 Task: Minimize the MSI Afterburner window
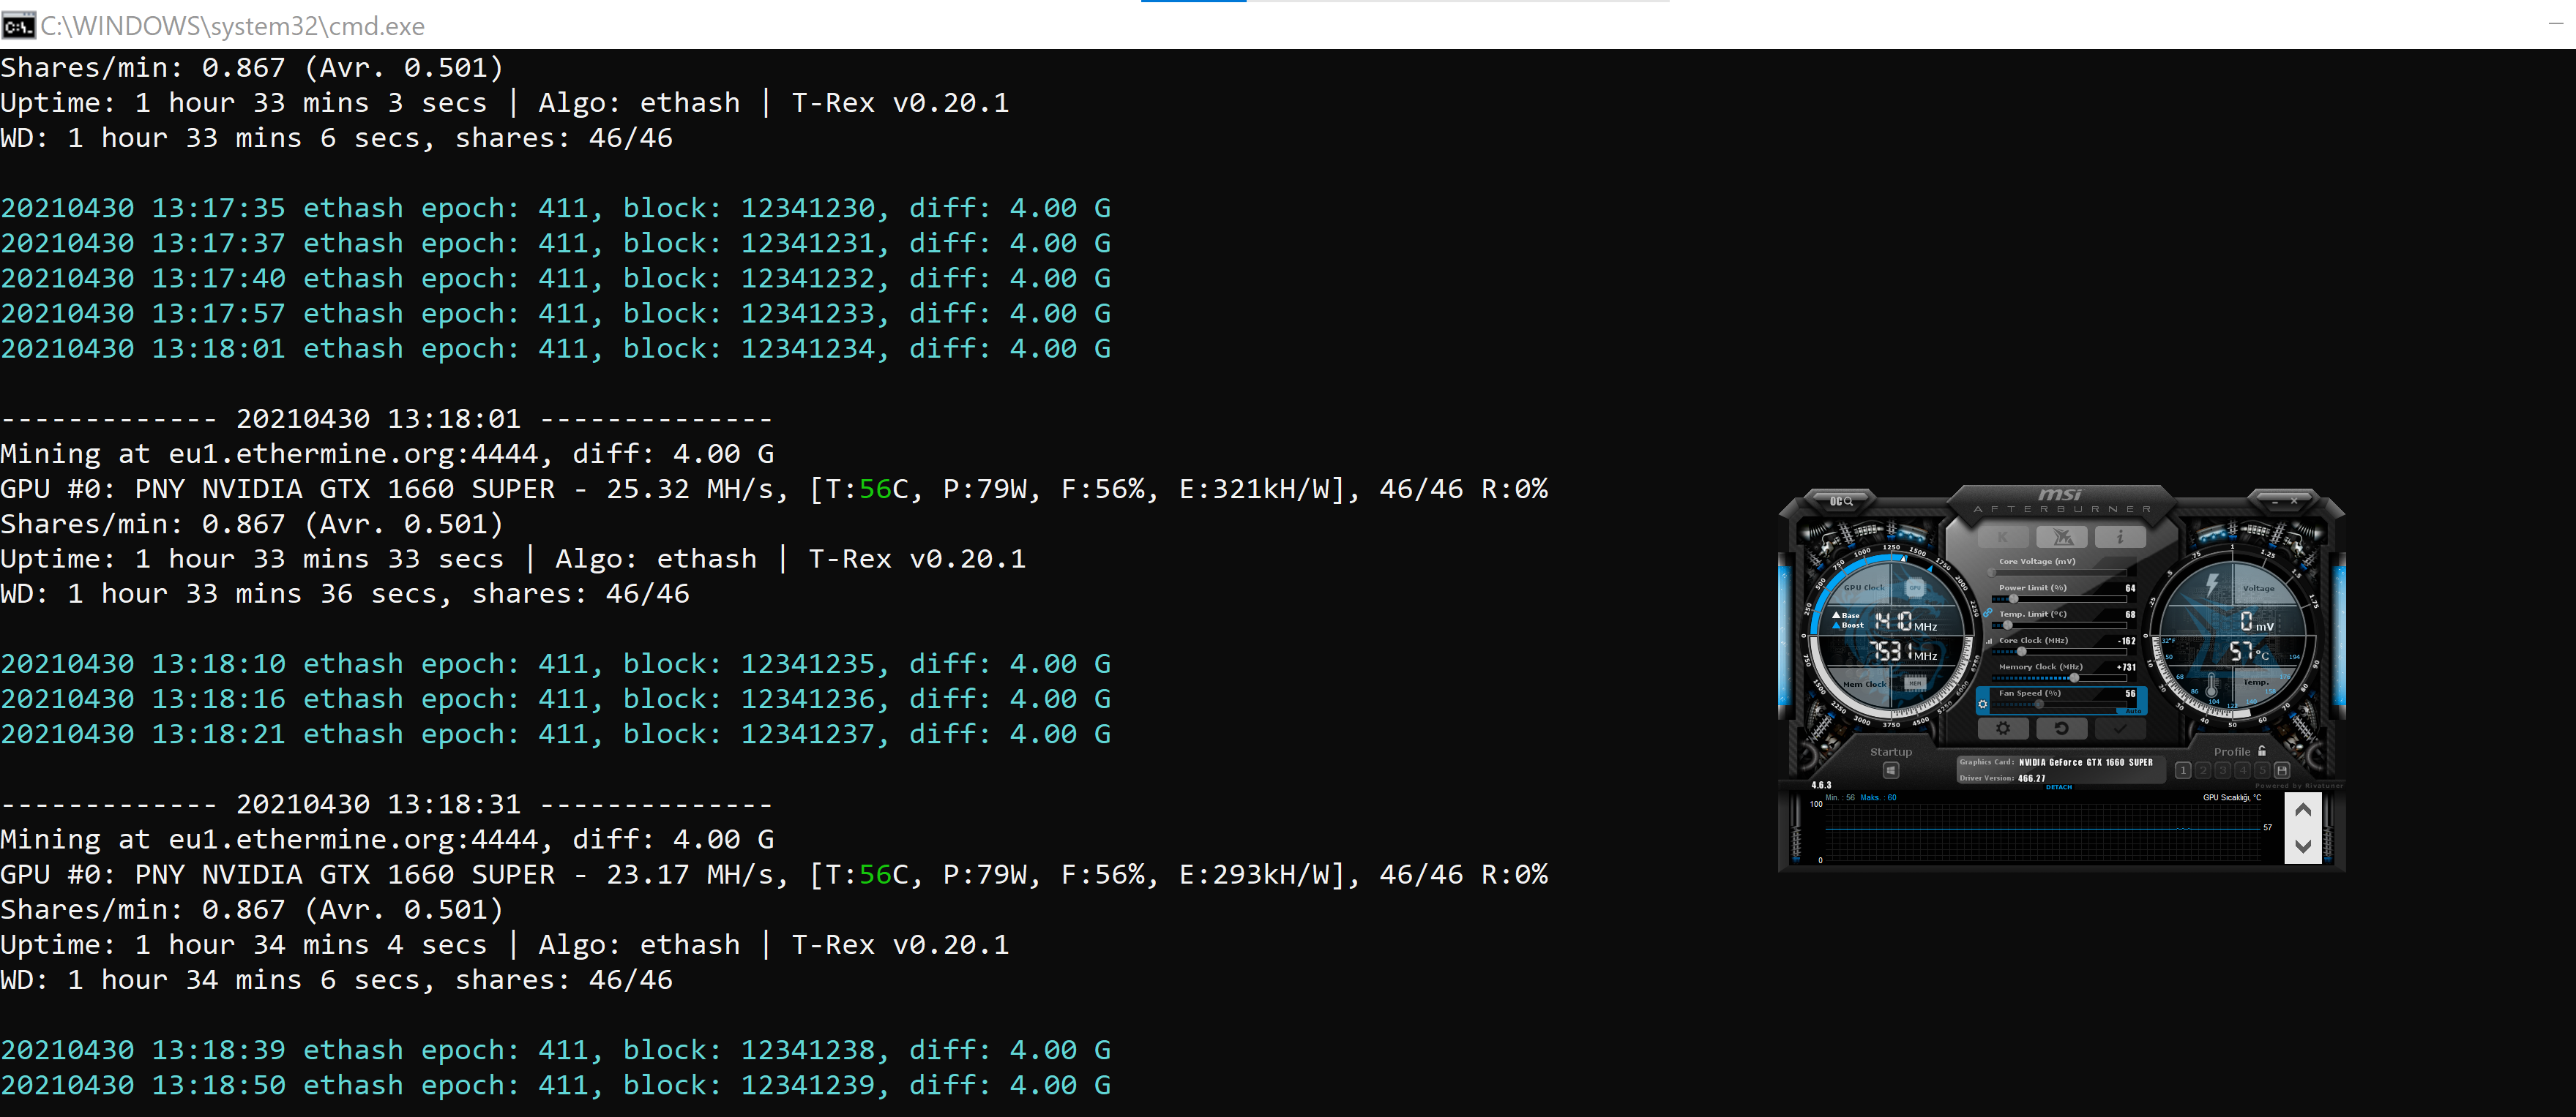2275,503
